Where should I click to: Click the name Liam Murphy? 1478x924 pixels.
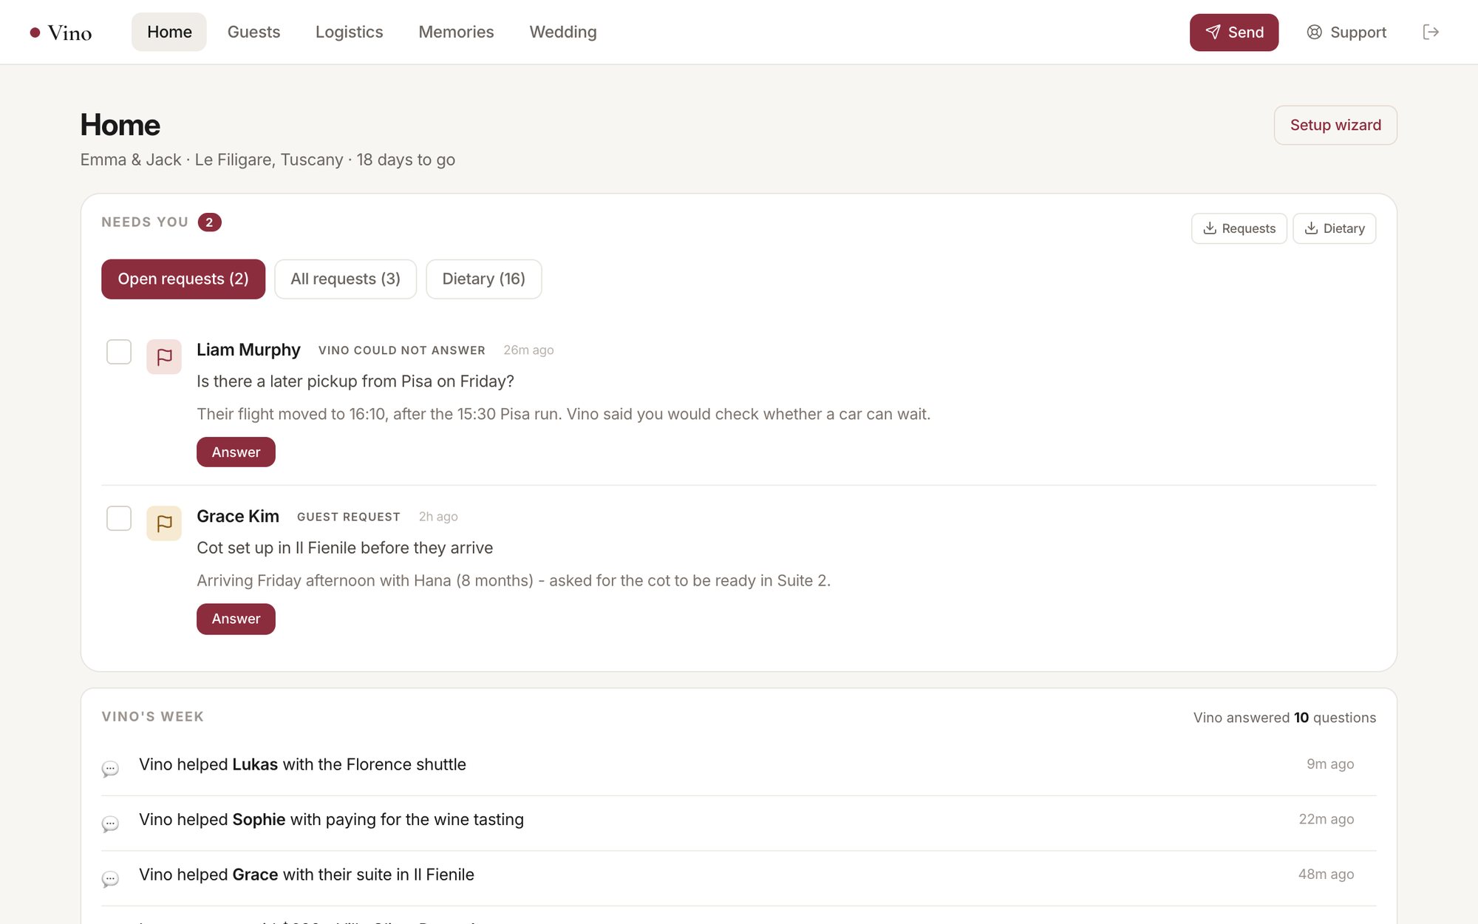pos(248,350)
